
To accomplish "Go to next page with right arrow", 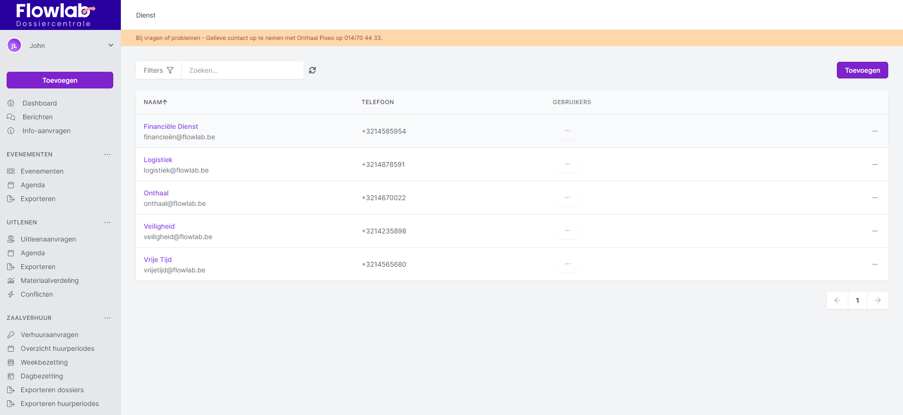I will [877, 300].
